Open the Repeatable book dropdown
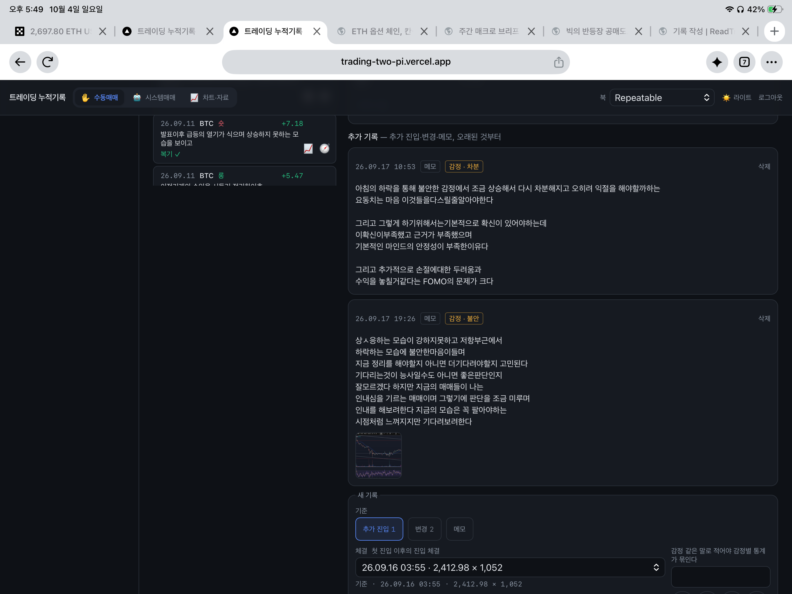This screenshot has height=594, width=792. [x=662, y=97]
